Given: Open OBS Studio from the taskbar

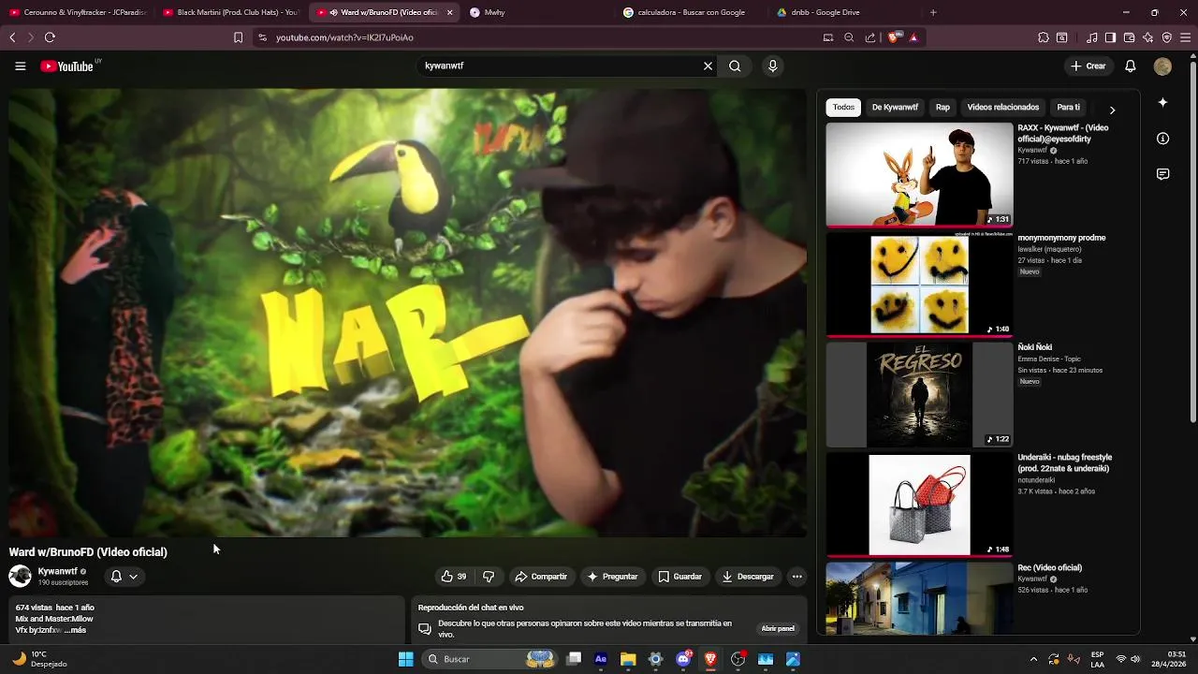Looking at the screenshot, I should point(738,659).
